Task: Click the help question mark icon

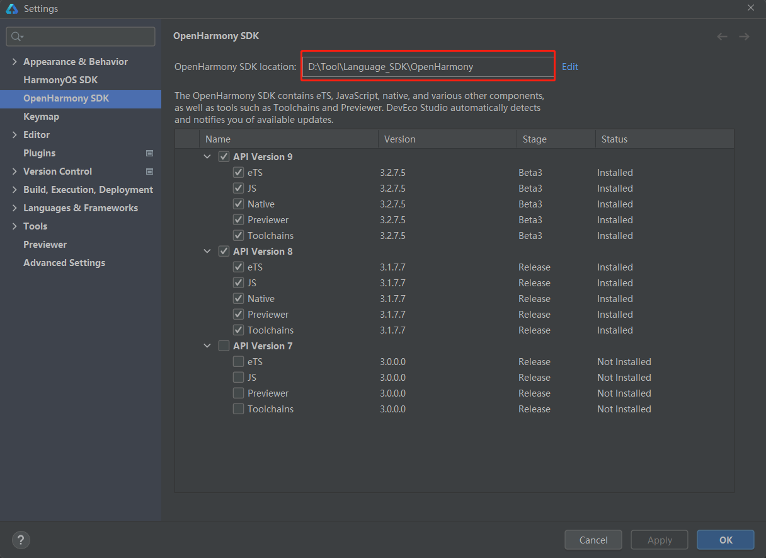Action: coord(21,540)
